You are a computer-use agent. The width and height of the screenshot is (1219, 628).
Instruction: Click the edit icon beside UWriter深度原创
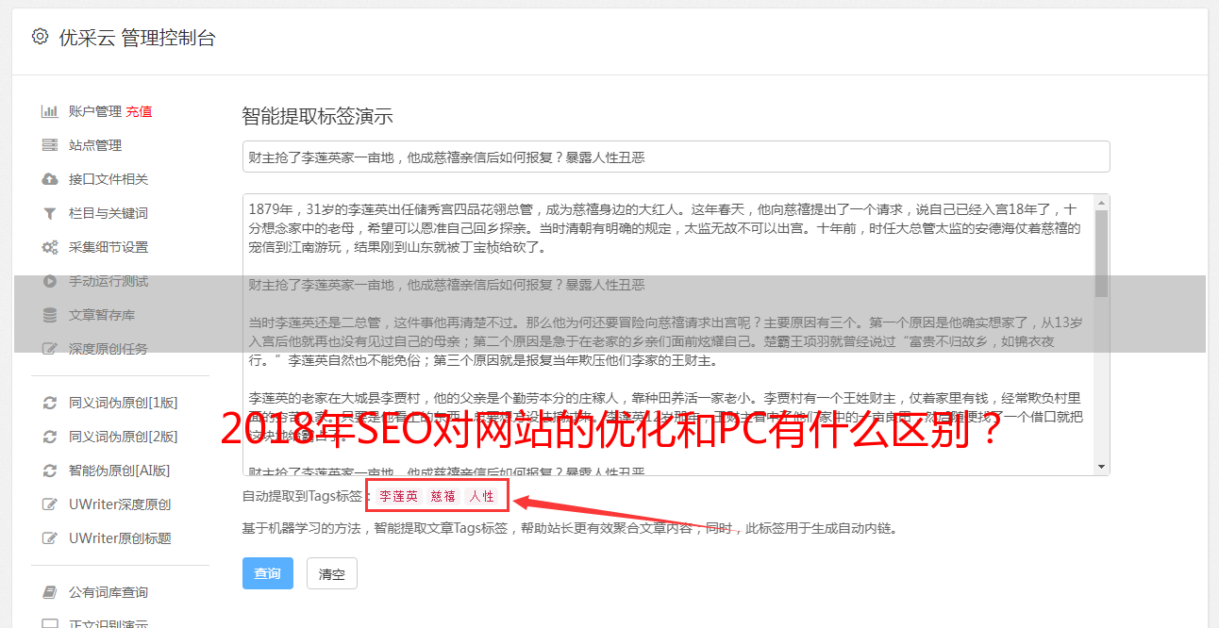point(50,504)
